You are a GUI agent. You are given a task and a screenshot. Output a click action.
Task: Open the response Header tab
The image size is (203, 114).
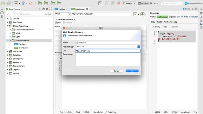pyautogui.click(x=159, y=22)
